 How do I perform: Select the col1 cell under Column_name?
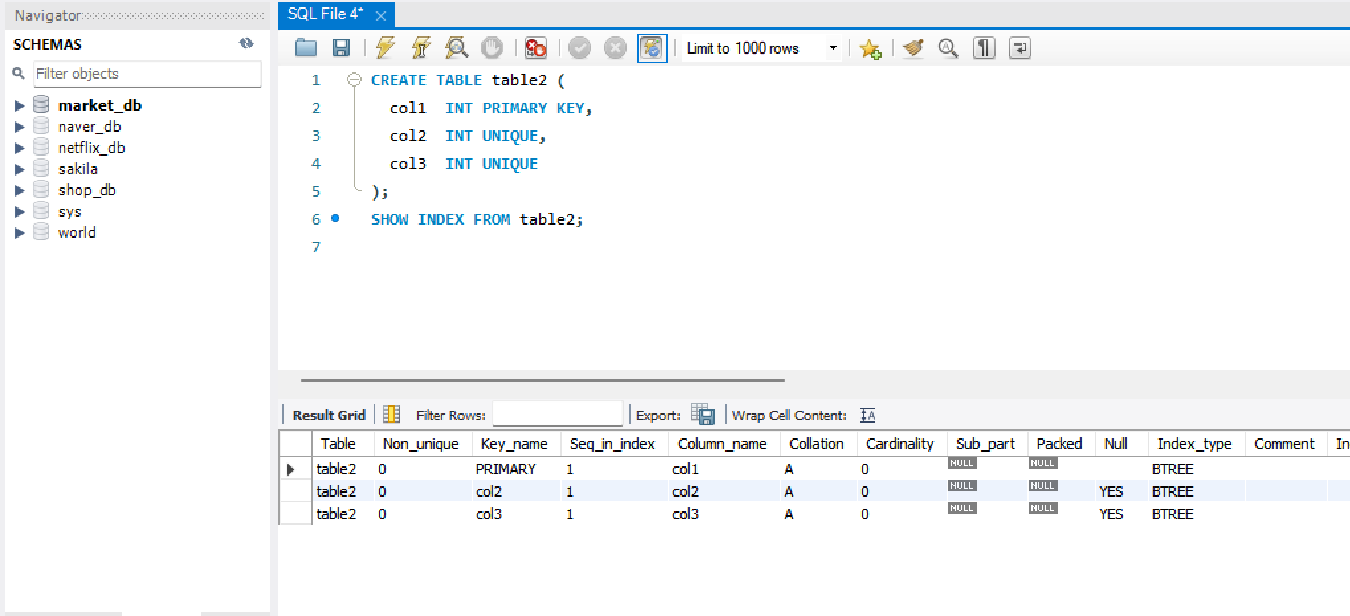(x=724, y=469)
